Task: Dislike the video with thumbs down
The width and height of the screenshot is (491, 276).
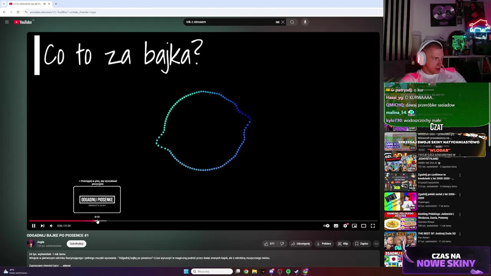Action: [x=282, y=243]
